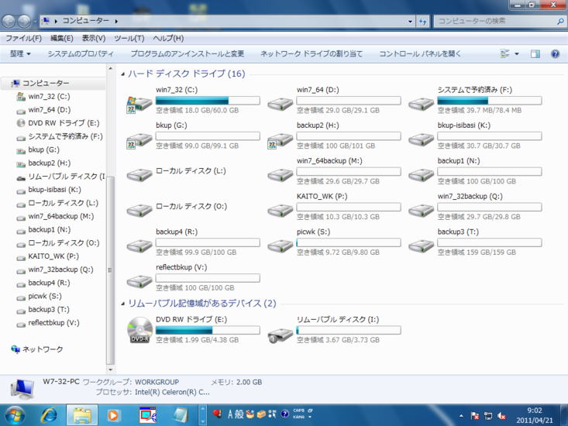
Task: Click the Back navigation arrow button
Action: click(x=9, y=21)
